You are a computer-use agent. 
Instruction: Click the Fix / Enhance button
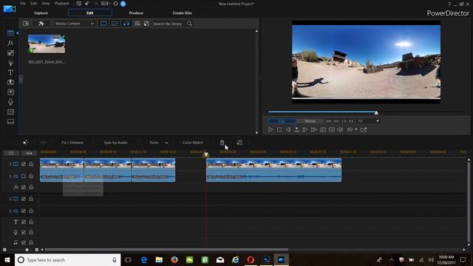72,143
